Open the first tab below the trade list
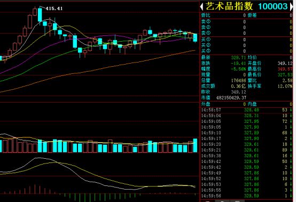The width and height of the screenshot is (296, 202). click(x=207, y=200)
